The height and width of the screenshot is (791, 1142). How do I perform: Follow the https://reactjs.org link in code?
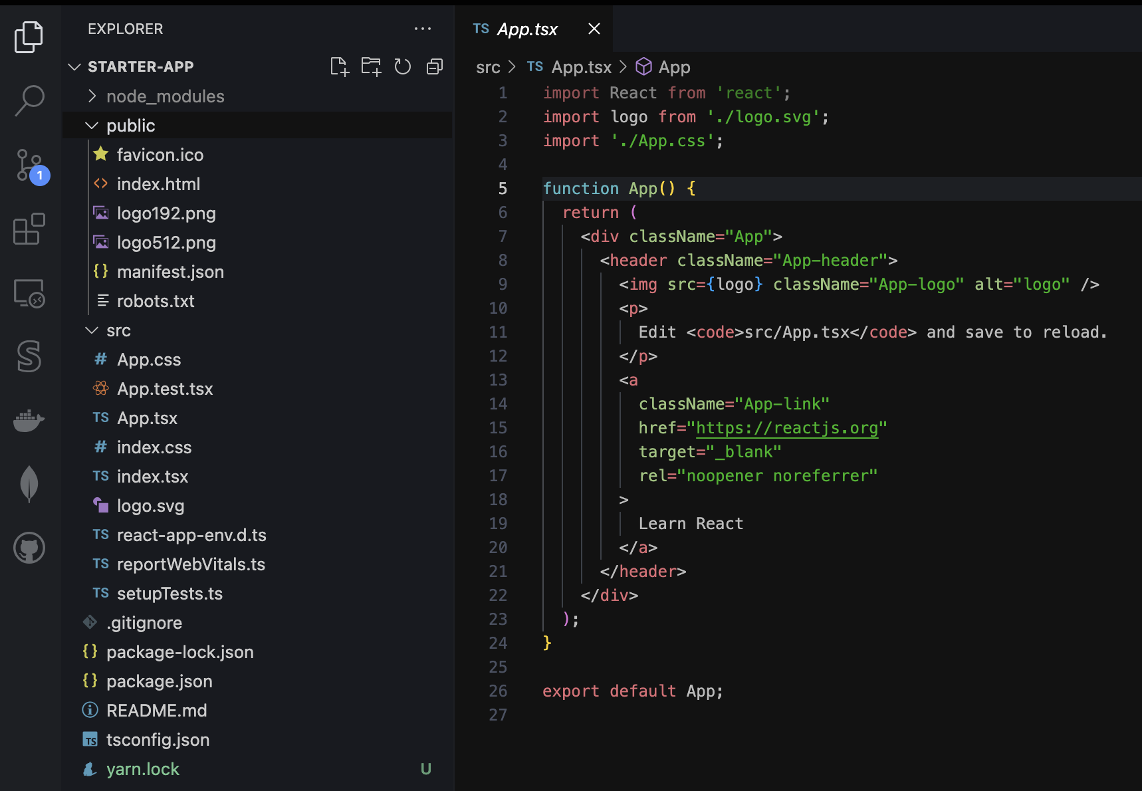click(787, 428)
